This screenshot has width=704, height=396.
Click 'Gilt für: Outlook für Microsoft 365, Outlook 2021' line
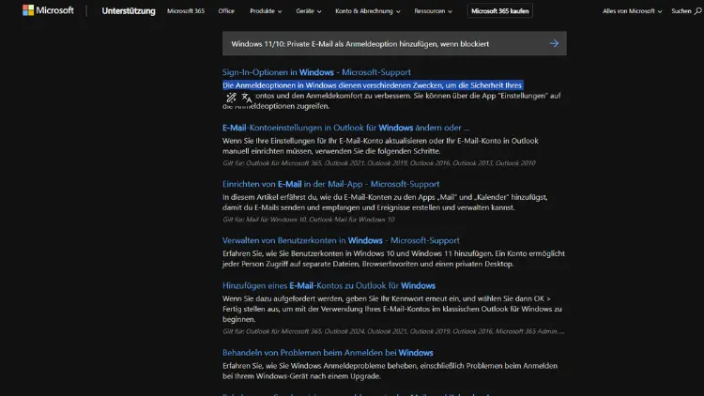(x=379, y=163)
